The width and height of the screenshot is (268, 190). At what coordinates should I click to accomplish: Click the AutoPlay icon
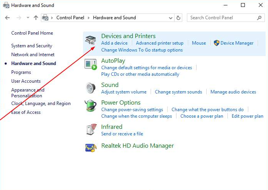[90, 64]
